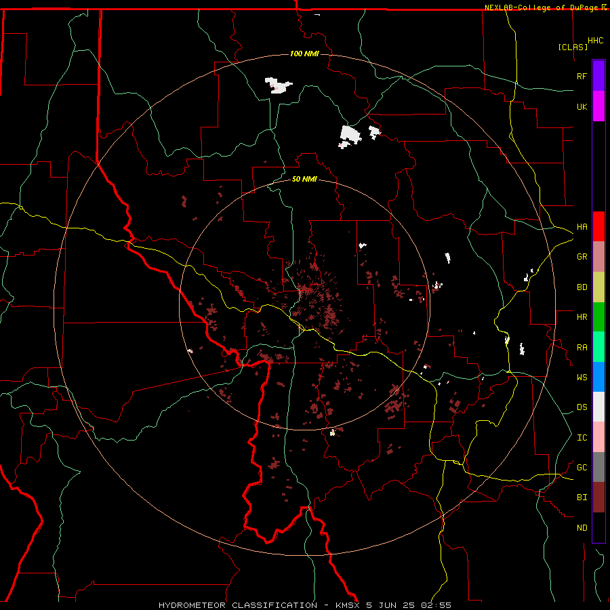
Task: Click the HR green legend swatch
Action: (598, 317)
